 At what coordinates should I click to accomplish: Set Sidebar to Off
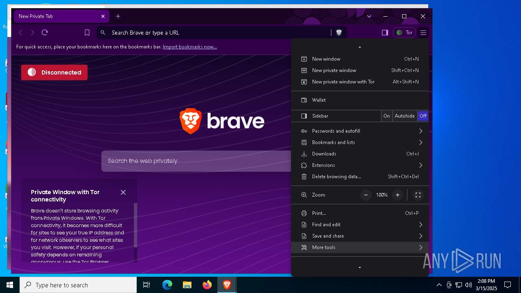423,116
